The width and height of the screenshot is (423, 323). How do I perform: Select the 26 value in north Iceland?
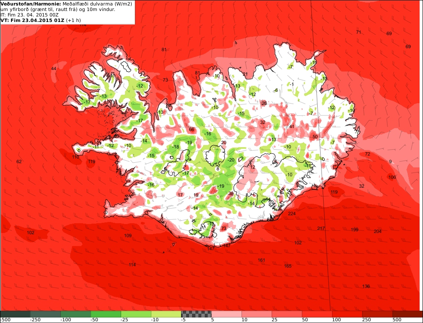pos(264,103)
